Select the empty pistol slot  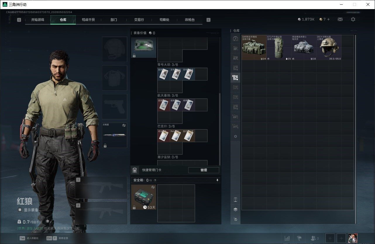(x=115, y=106)
